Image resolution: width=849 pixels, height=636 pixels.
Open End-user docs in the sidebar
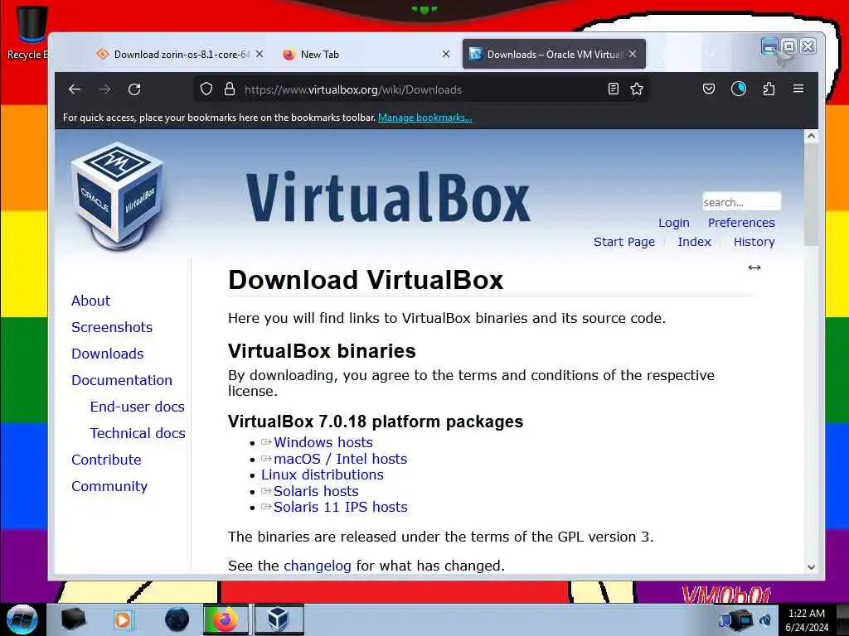pyautogui.click(x=137, y=407)
